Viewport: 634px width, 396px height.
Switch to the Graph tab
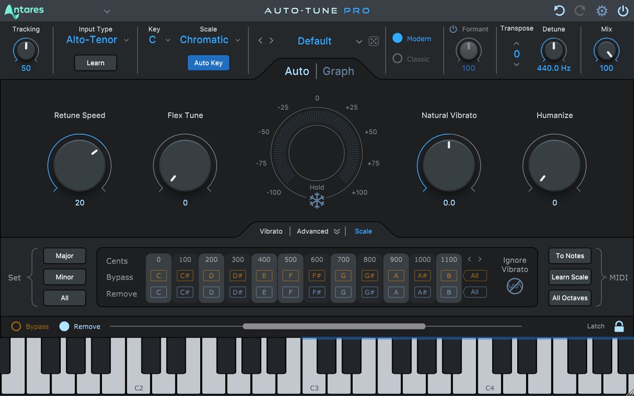pyautogui.click(x=338, y=71)
